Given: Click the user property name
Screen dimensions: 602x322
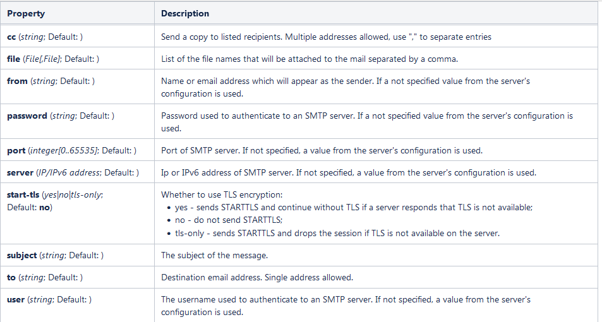Looking at the screenshot, I should point(16,300).
